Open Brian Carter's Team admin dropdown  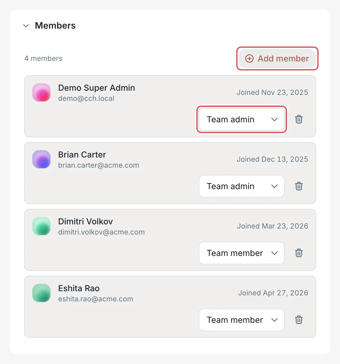pyautogui.click(x=242, y=186)
